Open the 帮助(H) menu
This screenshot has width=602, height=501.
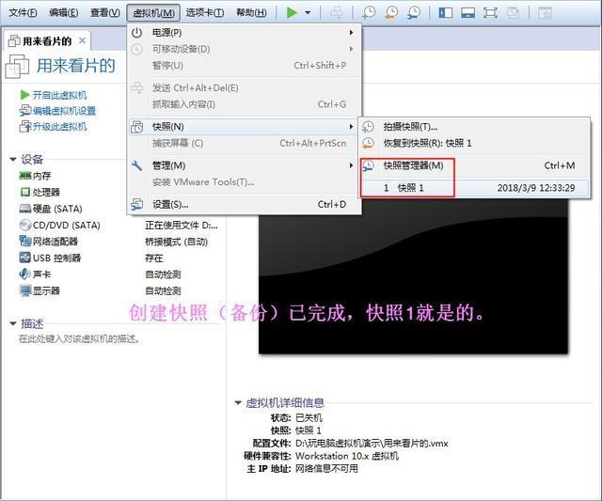coord(251,12)
